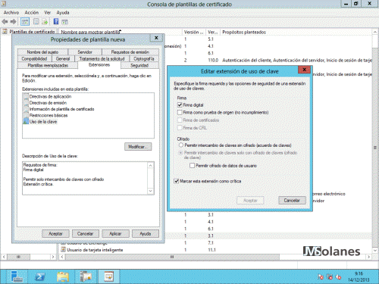Switch to certificate templates console taskbar icon
Image resolution: width=379 pixels, height=284 pixels.
point(109,277)
